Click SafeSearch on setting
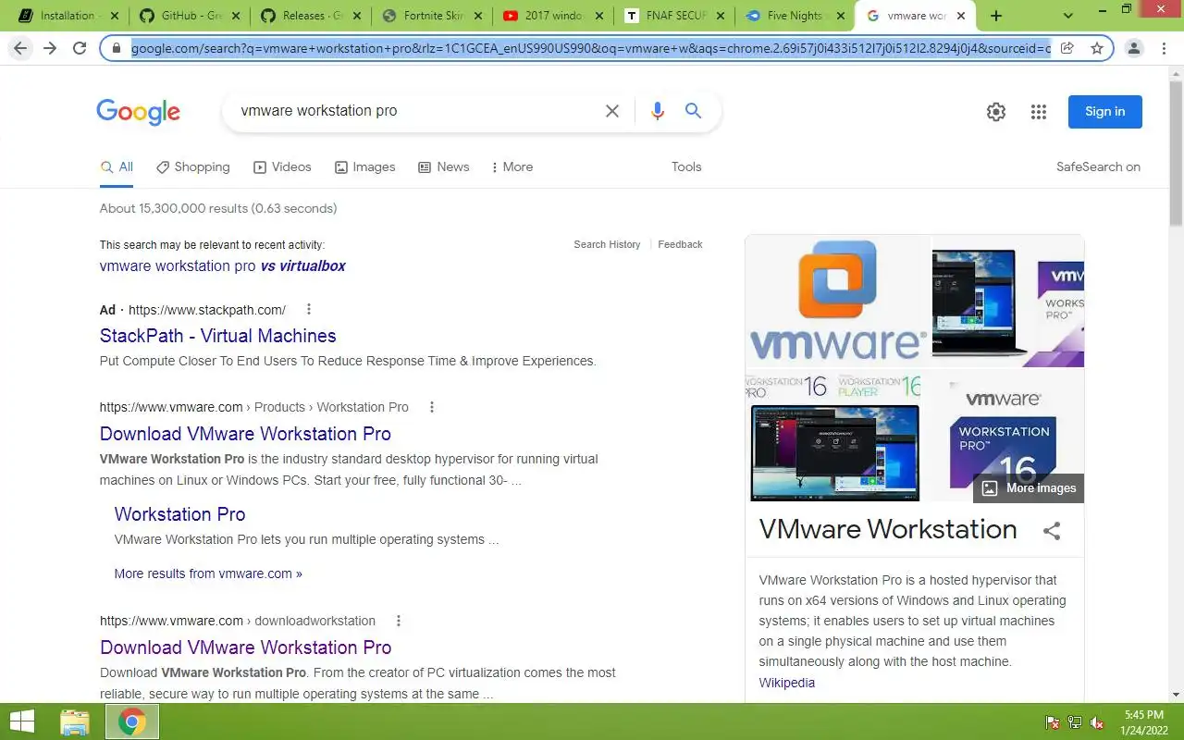The height and width of the screenshot is (740, 1184). tap(1098, 167)
